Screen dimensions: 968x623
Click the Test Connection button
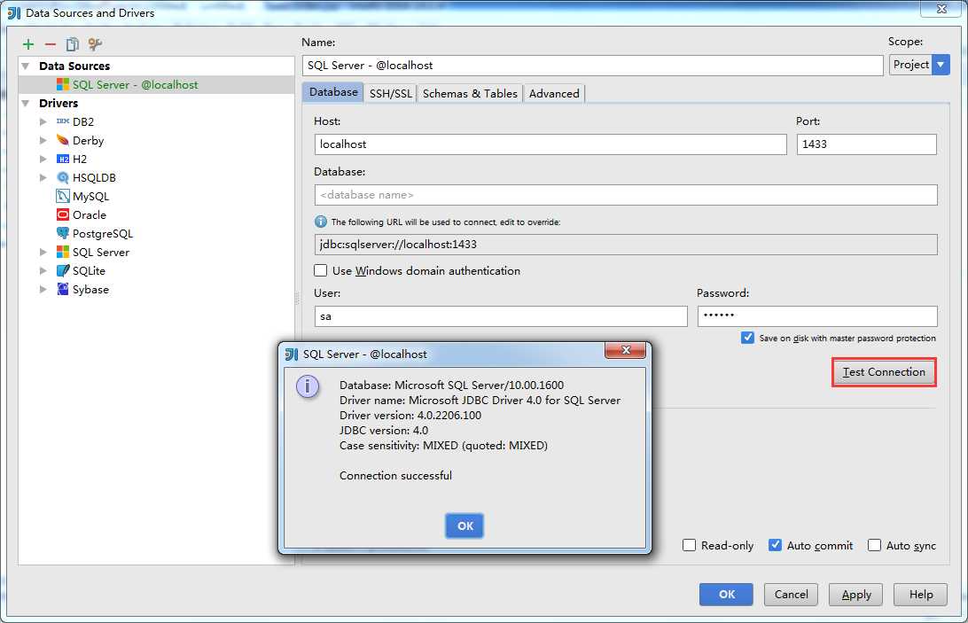tap(884, 371)
